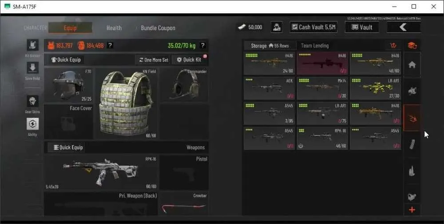Open Quick Kit with notification badge
The height and width of the screenshot is (224, 444).
coord(190,60)
